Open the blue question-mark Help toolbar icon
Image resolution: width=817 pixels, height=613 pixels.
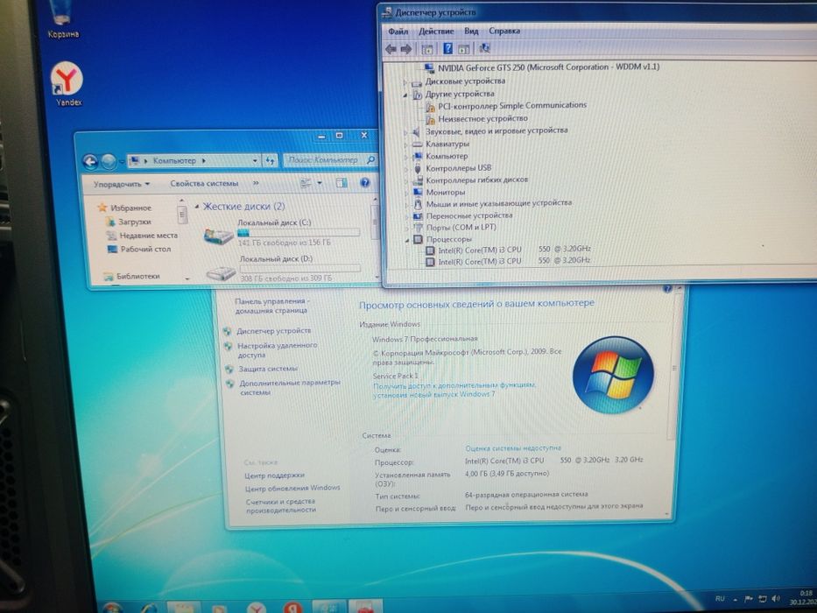[x=447, y=48]
